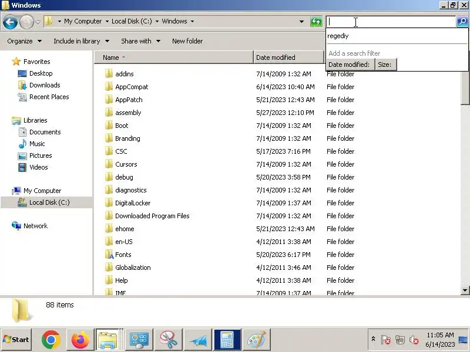Launch Firefox from the taskbar
The height and width of the screenshot is (352, 470).
(80, 340)
